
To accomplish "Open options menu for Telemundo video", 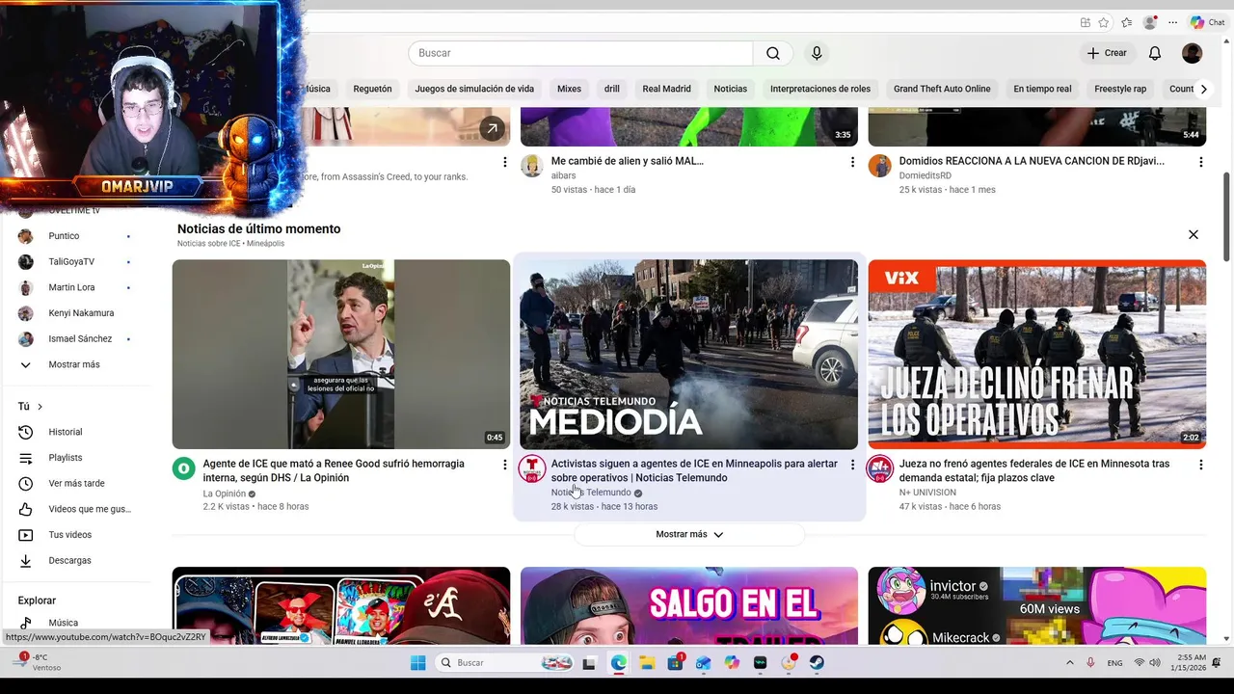I will click(x=852, y=465).
